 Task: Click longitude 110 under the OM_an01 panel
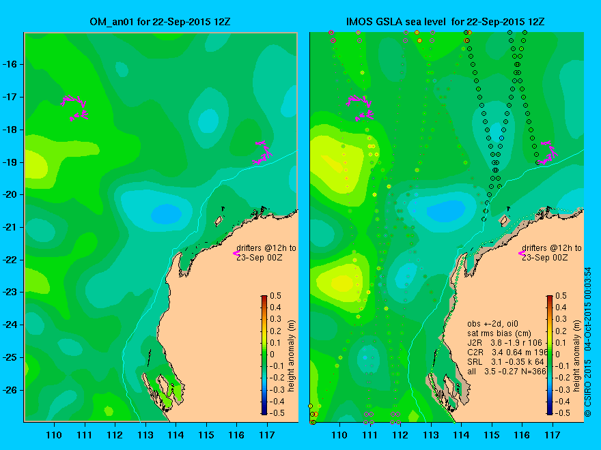click(54, 435)
